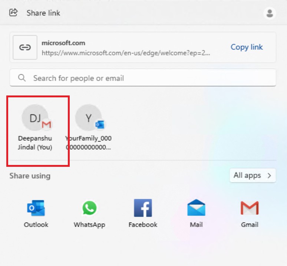
Task: Select the Y contact avatar
Action: [88, 118]
